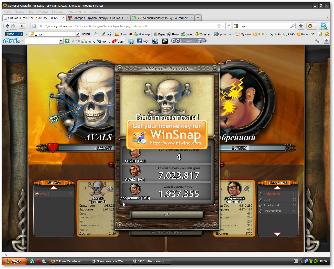
Task: Open the iBario search field dropdown arrow
Action: [61, 41]
